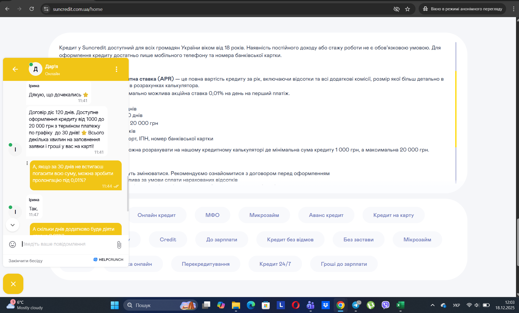Click the volume speaker tray icon
This screenshot has width=519, height=313.
[477, 305]
